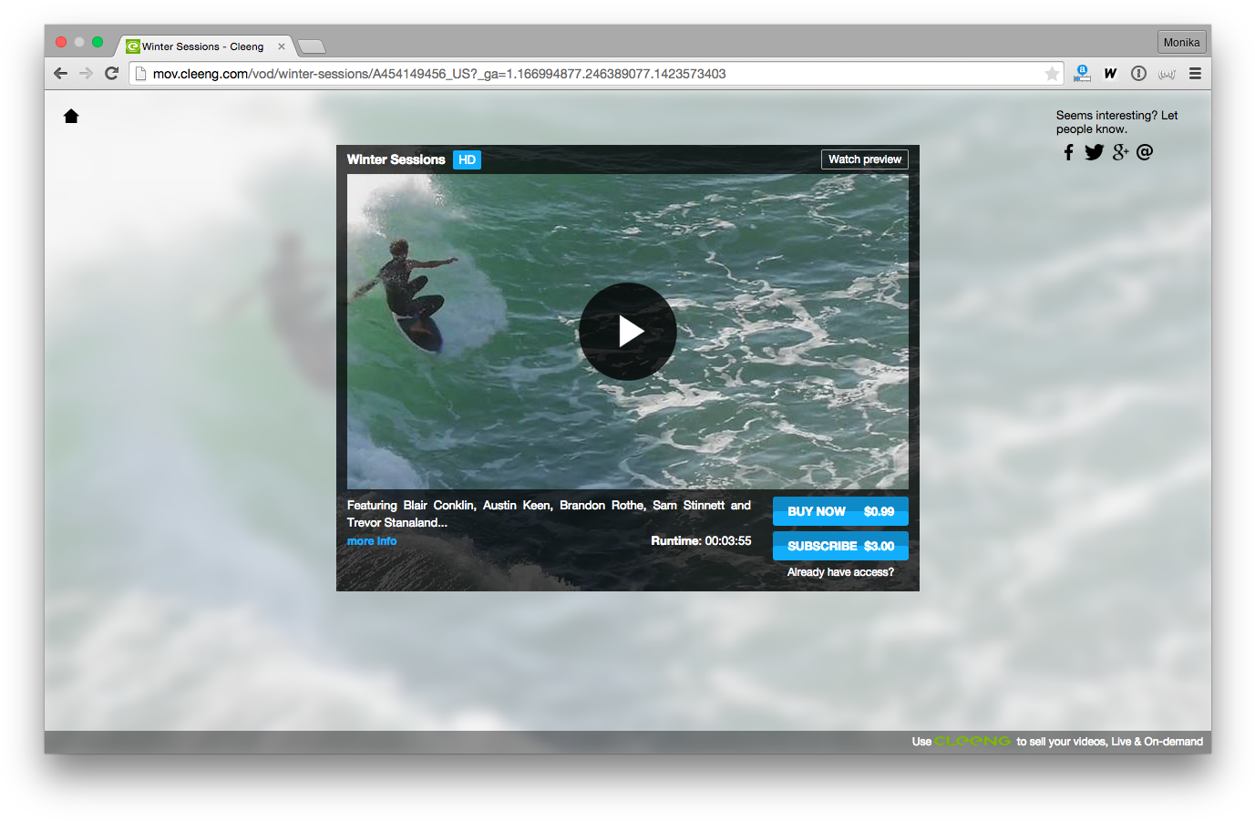Click the 'Already have access?' link
Viewport: 1255px width, 821px height.
point(840,572)
